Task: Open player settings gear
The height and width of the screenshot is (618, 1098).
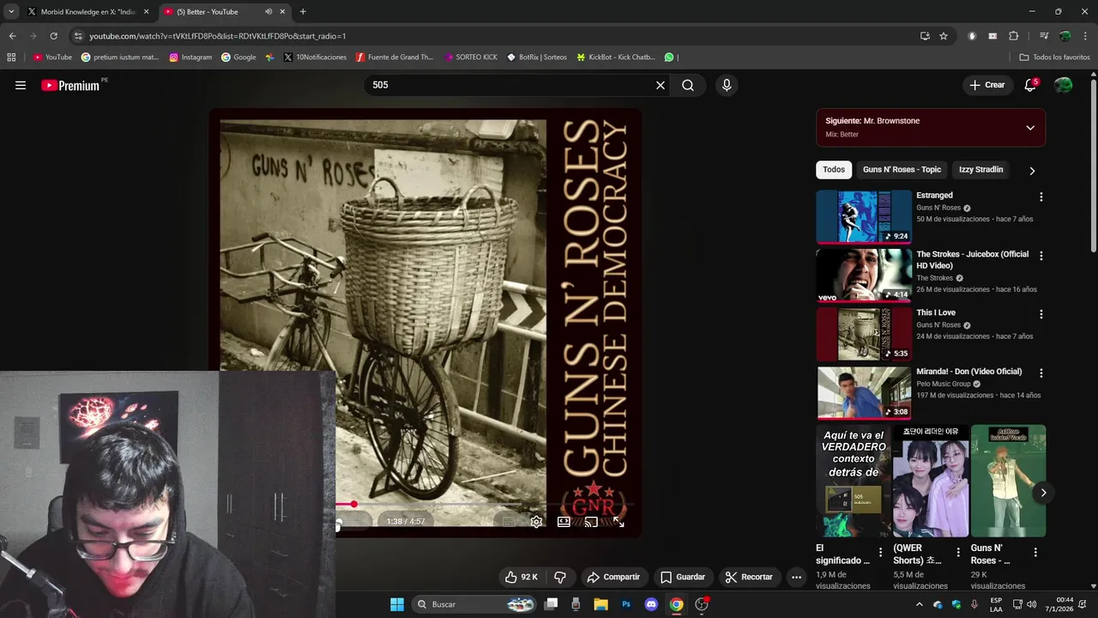Action: pos(536,521)
